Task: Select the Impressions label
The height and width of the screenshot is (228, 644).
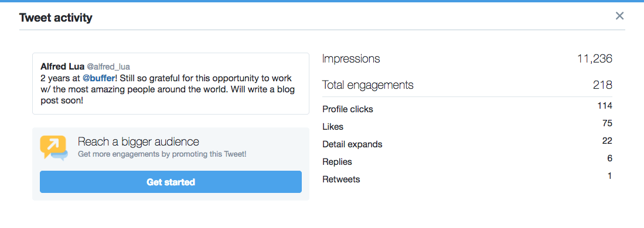Action: 351,58
